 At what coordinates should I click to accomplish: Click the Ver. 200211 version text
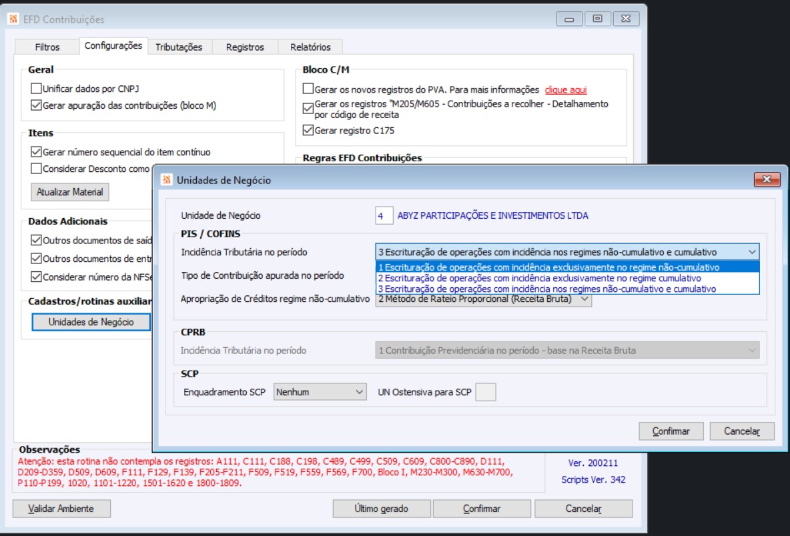coord(592,463)
